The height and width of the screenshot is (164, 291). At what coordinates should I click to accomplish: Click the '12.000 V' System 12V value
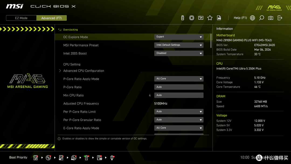pos(260,121)
